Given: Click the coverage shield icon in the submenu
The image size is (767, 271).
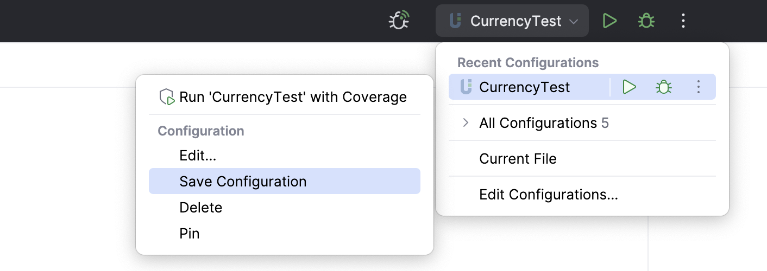Looking at the screenshot, I should tap(166, 98).
